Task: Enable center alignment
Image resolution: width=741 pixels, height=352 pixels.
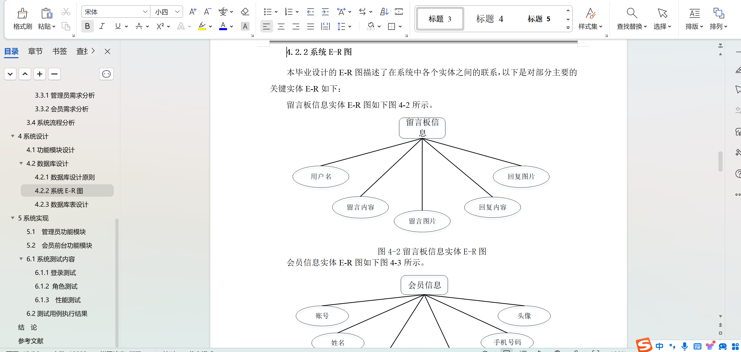Action: (x=281, y=26)
